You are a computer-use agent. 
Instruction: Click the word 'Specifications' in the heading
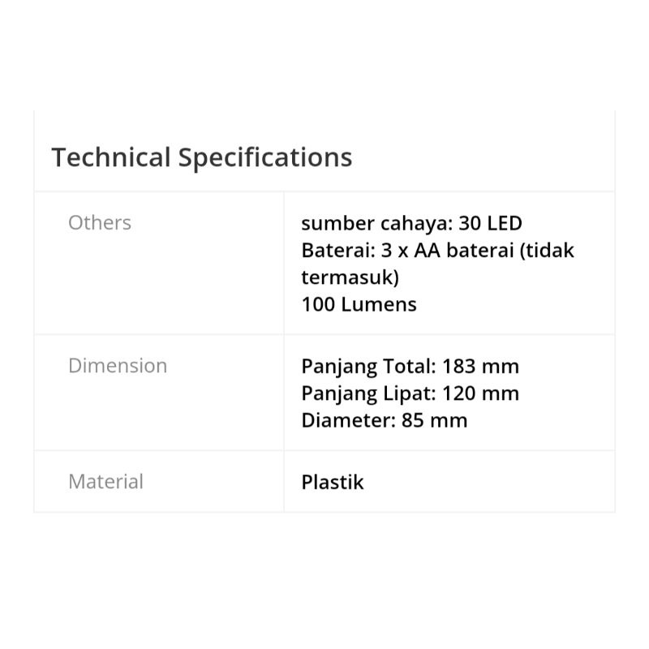coord(265,157)
